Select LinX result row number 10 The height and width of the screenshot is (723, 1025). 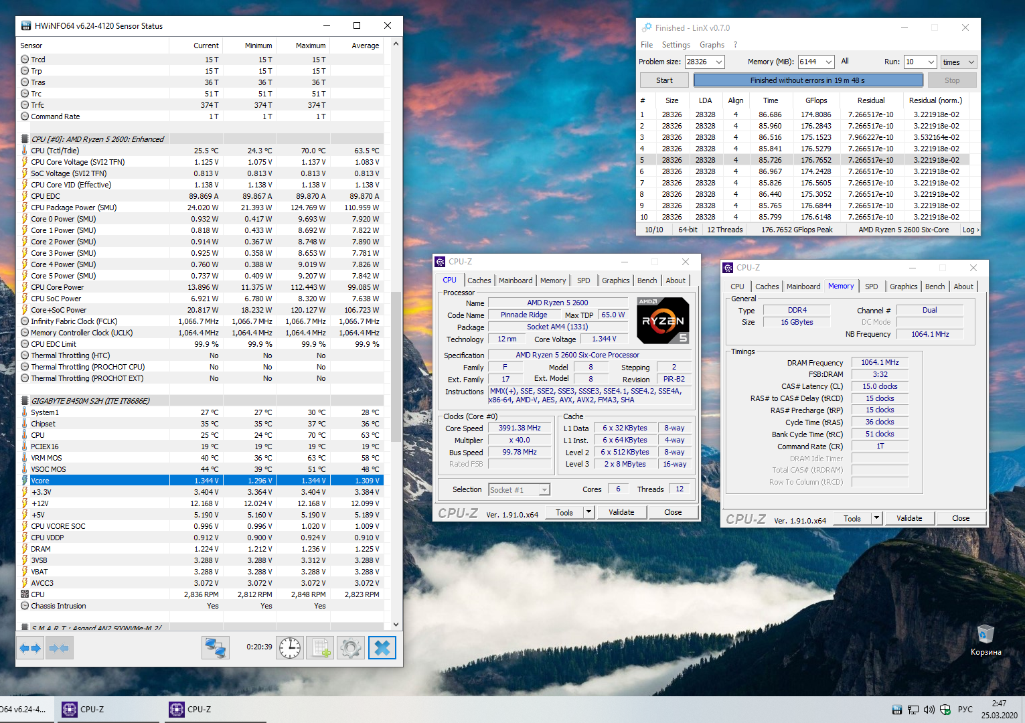pyautogui.click(x=803, y=217)
